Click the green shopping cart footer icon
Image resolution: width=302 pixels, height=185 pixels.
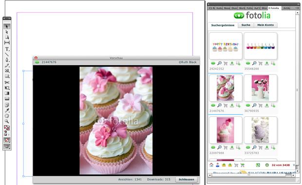point(243,165)
